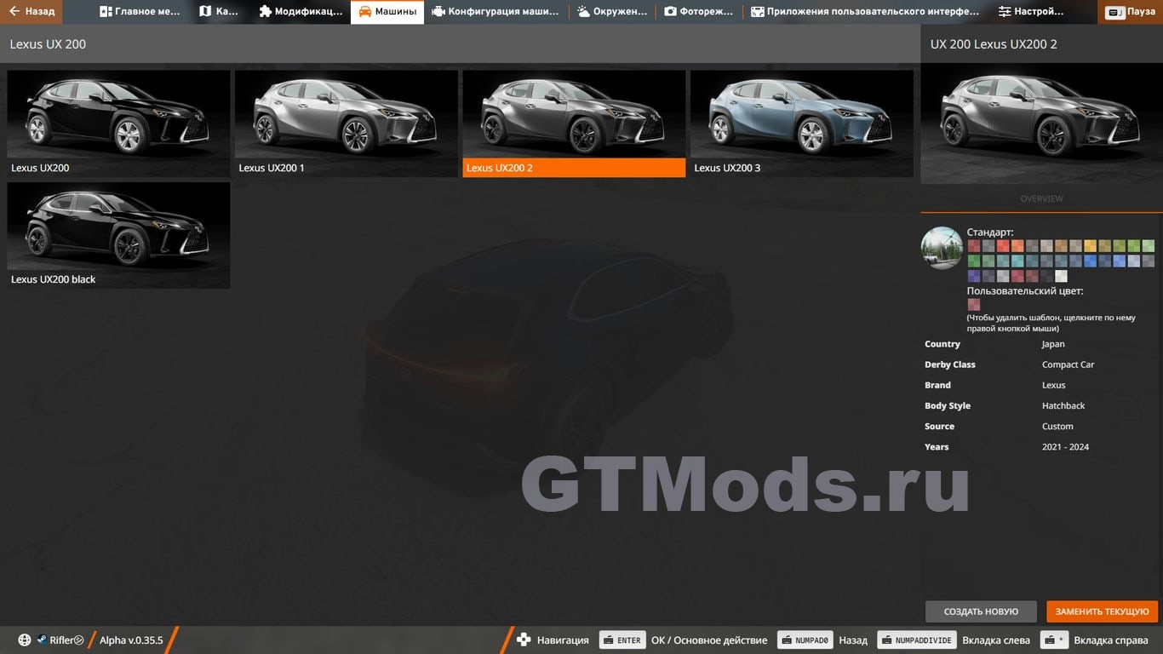The image size is (1163, 654).
Task: Click the Пауза pause button
Action: pyautogui.click(x=1130, y=12)
